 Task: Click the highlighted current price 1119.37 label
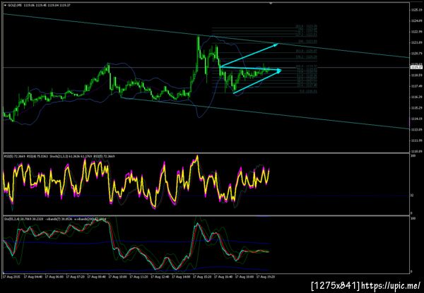[x=415, y=67]
